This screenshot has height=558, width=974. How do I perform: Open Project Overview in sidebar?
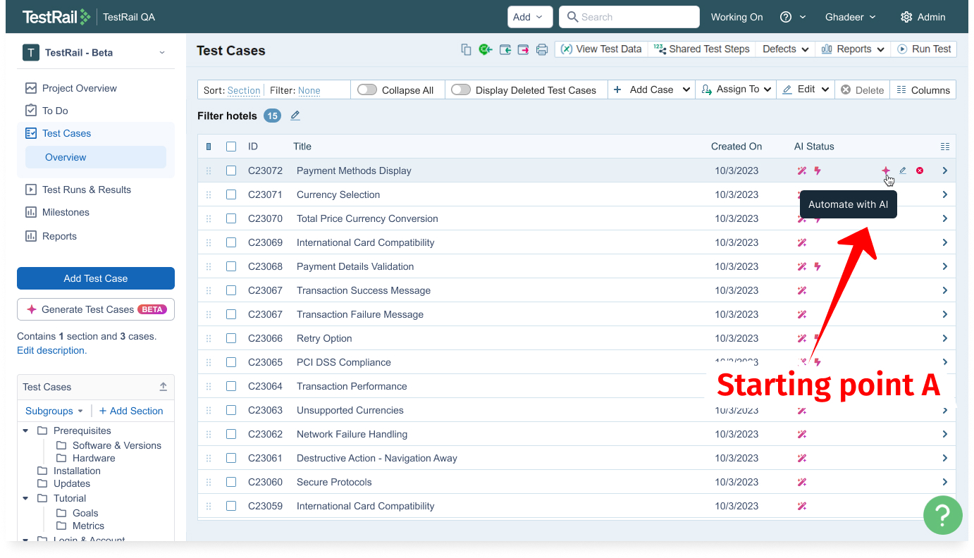(71, 88)
